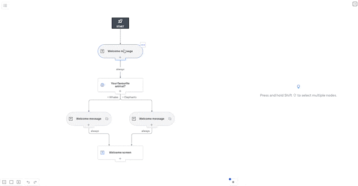This screenshot has height=186, width=358.
Task: Select the '= Elephants' condition label
Action: (x=129, y=97)
